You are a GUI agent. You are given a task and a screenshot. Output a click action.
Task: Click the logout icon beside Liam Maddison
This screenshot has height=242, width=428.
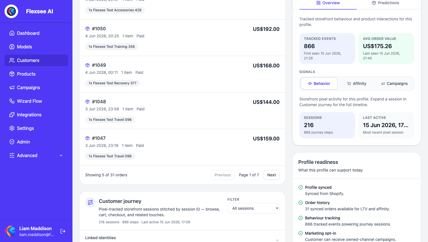(63, 231)
